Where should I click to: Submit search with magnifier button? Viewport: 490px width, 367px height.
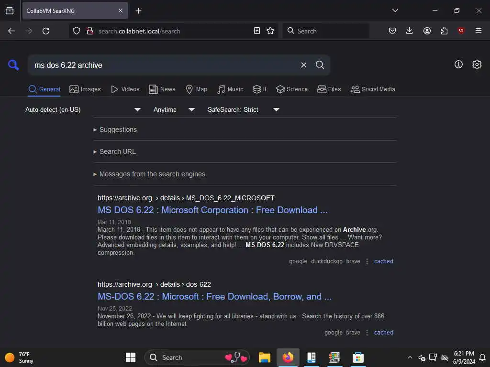click(x=320, y=65)
